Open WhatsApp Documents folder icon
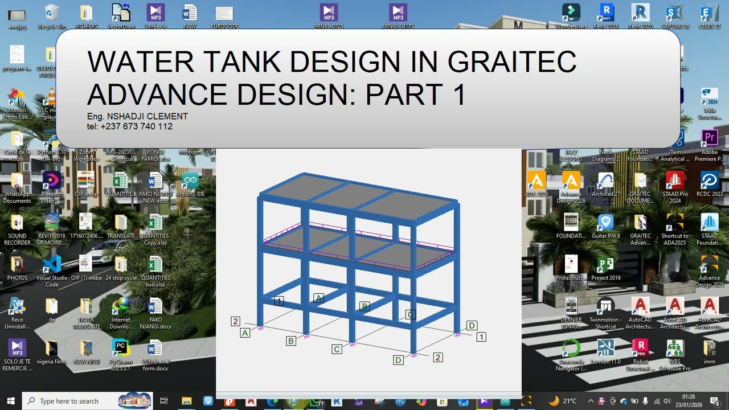This screenshot has height=410, width=729. tap(17, 187)
